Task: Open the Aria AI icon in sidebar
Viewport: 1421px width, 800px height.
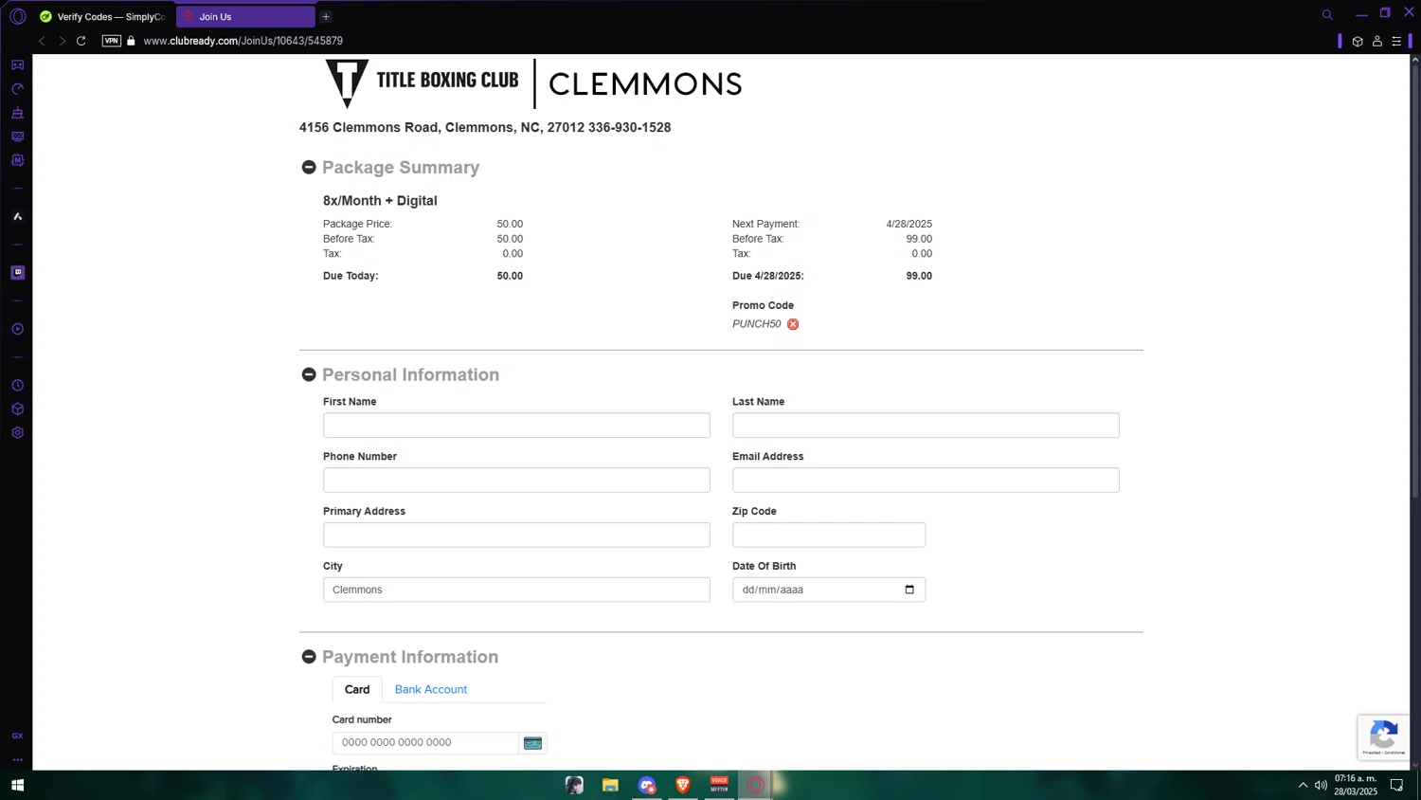Action: click(17, 216)
